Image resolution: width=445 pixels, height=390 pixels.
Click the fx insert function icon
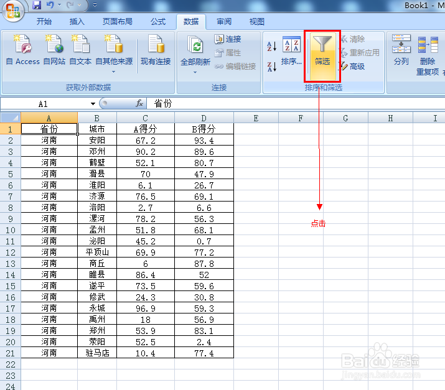coord(139,103)
